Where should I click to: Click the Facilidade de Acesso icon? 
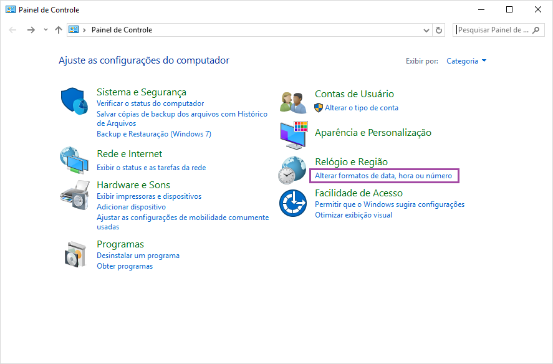(293, 203)
